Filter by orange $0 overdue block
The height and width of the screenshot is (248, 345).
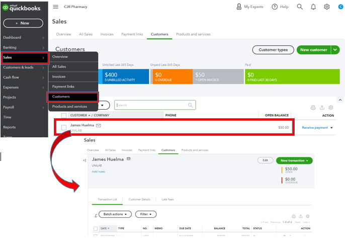(172, 76)
